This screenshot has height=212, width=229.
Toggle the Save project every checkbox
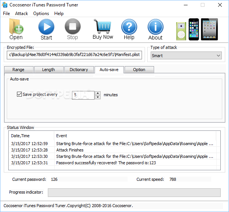pos(19,94)
